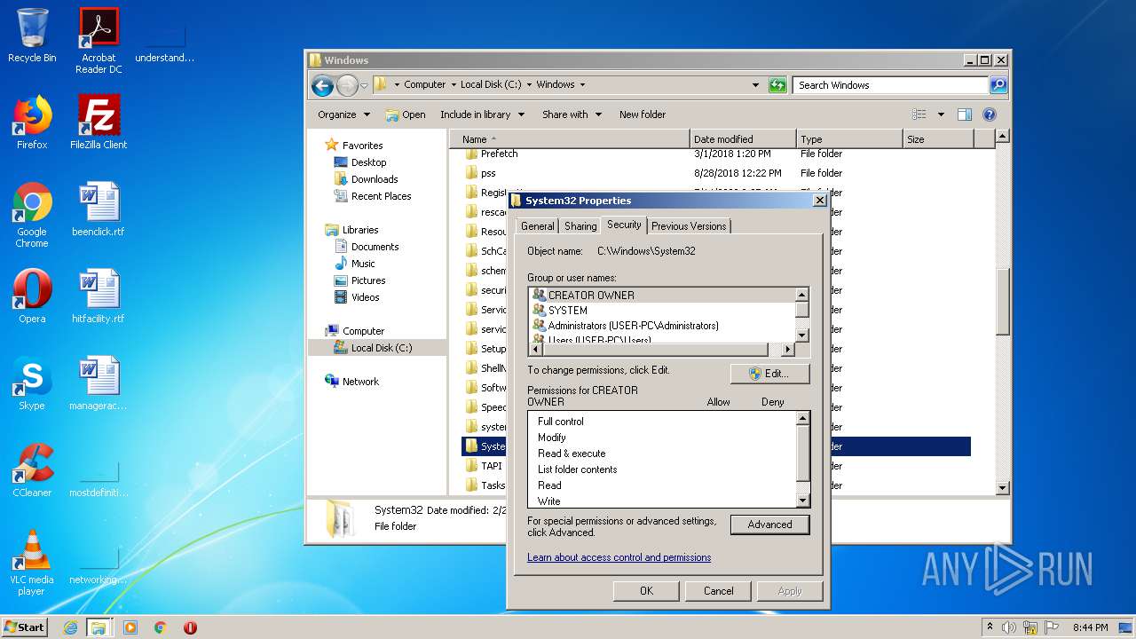Select Administrators (USER-PC\Administrators) entry

661,326
